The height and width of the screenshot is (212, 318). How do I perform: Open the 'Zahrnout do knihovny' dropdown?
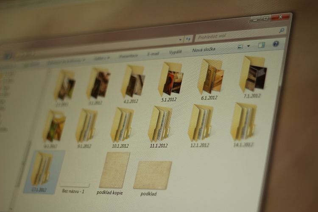[x=66, y=61]
